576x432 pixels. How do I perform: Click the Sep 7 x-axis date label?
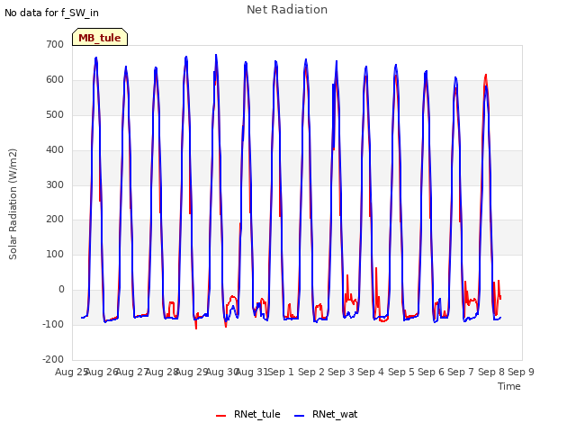(461, 372)
